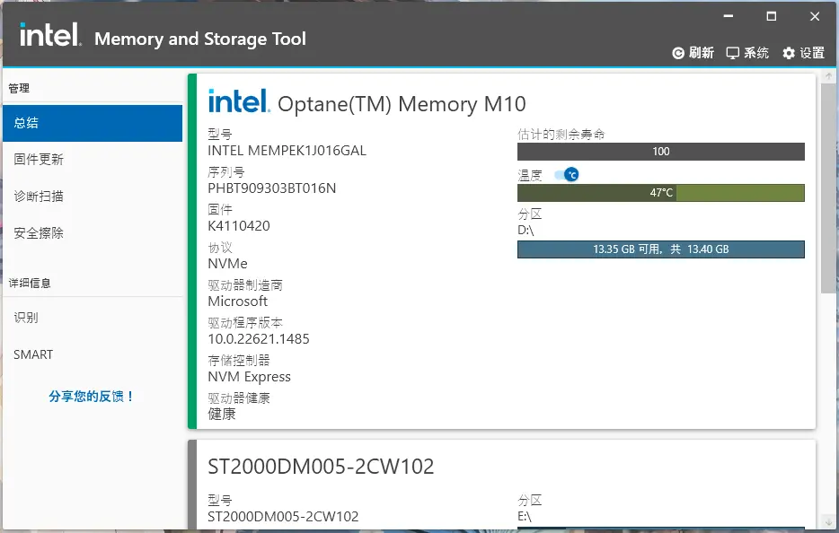
Task: Click the Intel logo in header
Action: coord(50,36)
